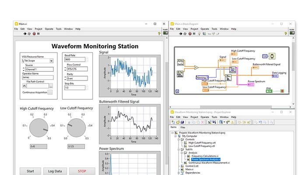Open Operate menu in Main.vi window
308x175 pixels.
[49, 29]
